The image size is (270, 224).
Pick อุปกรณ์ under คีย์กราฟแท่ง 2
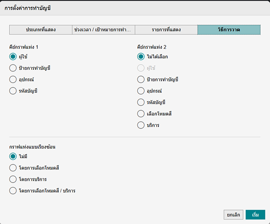(141, 91)
